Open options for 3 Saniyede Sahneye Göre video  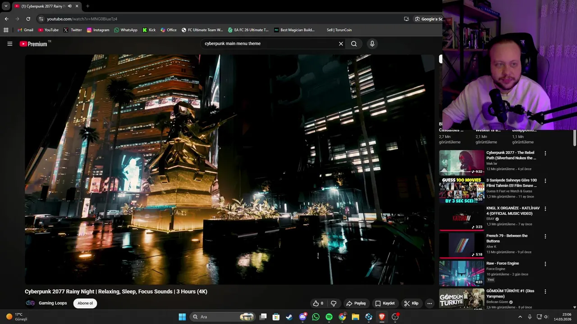click(x=545, y=181)
